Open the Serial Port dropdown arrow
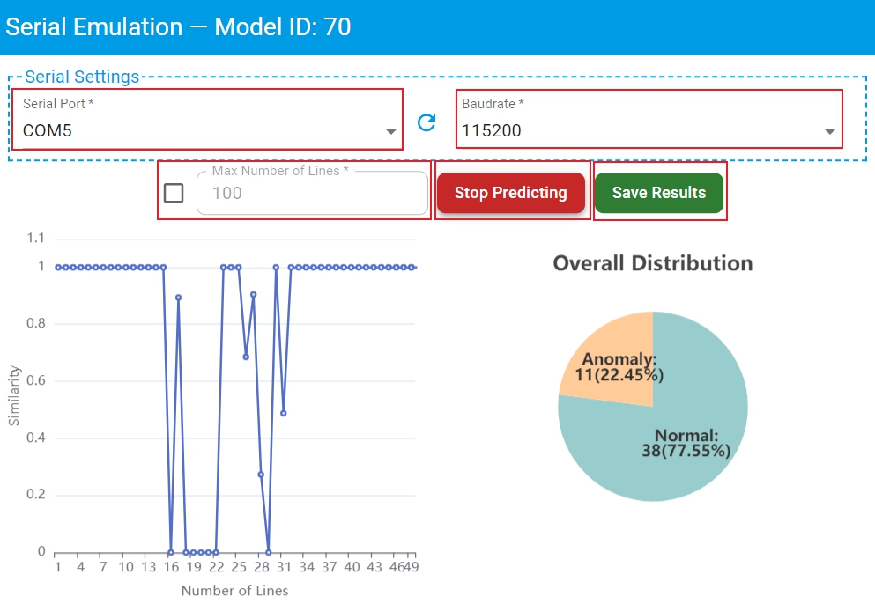Viewport: 875px width, 604px height. [x=391, y=132]
